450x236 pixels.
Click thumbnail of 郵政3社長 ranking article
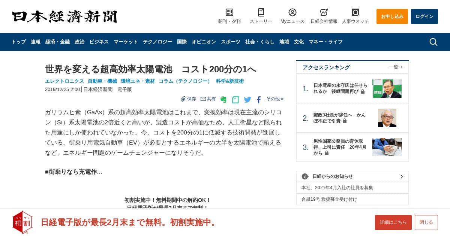(x=387, y=118)
